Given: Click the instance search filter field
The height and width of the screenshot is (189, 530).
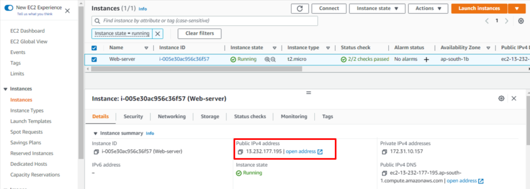Looking at the screenshot, I should 204,21.
